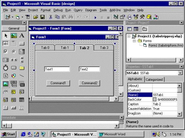Select the Shape control tool
The image size is (185, 138).
14,76
